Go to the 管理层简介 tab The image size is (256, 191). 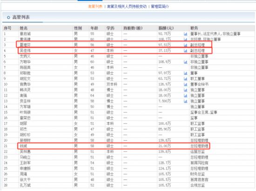[x=160, y=7]
